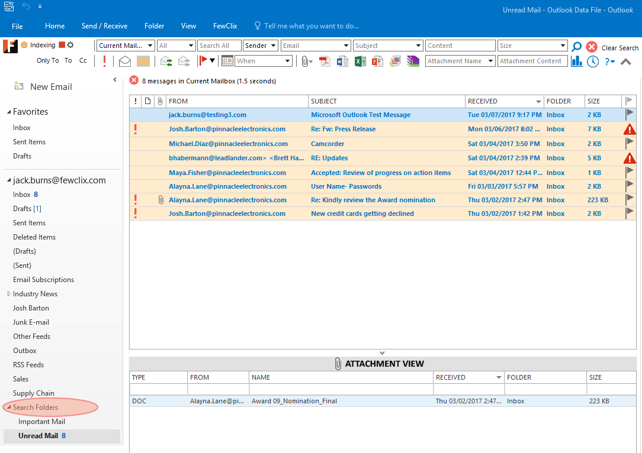Open the clock history icon
This screenshot has width=642, height=453.
593,62
